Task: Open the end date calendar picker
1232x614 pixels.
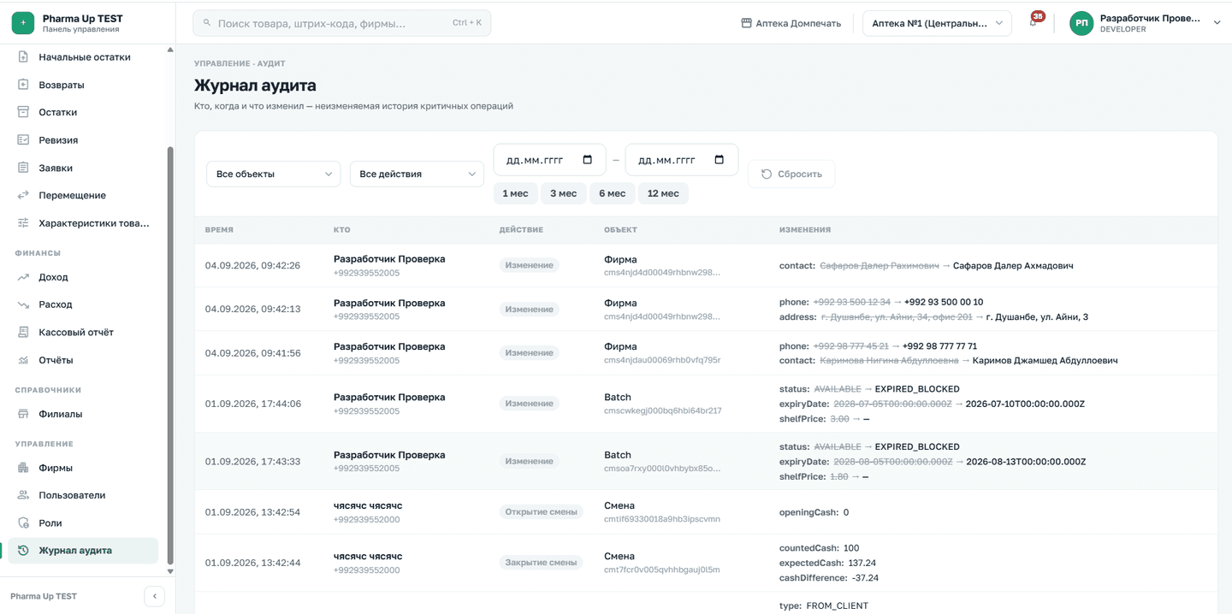Action: pos(719,160)
